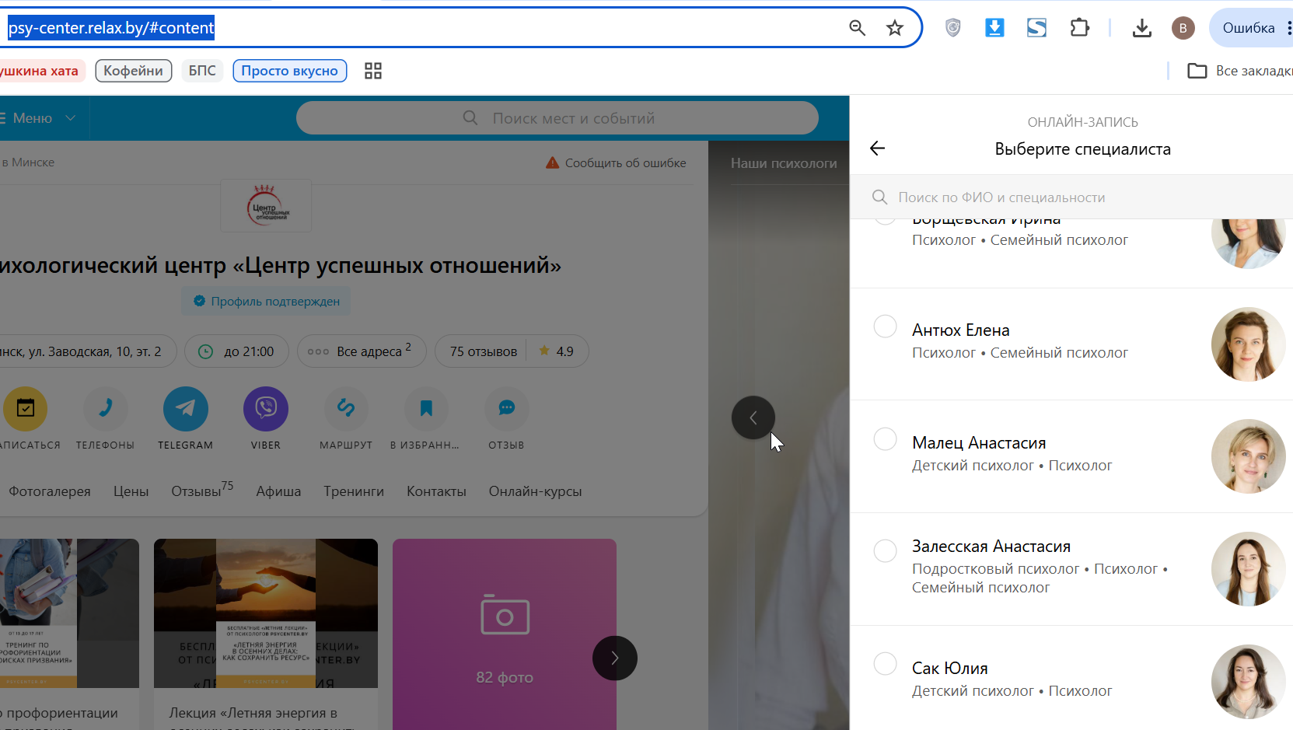
Task: Expand the Все адреса list
Action: [362, 351]
